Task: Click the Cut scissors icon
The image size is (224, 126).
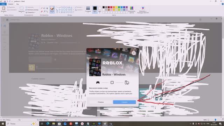Action: (x=8, y=7)
